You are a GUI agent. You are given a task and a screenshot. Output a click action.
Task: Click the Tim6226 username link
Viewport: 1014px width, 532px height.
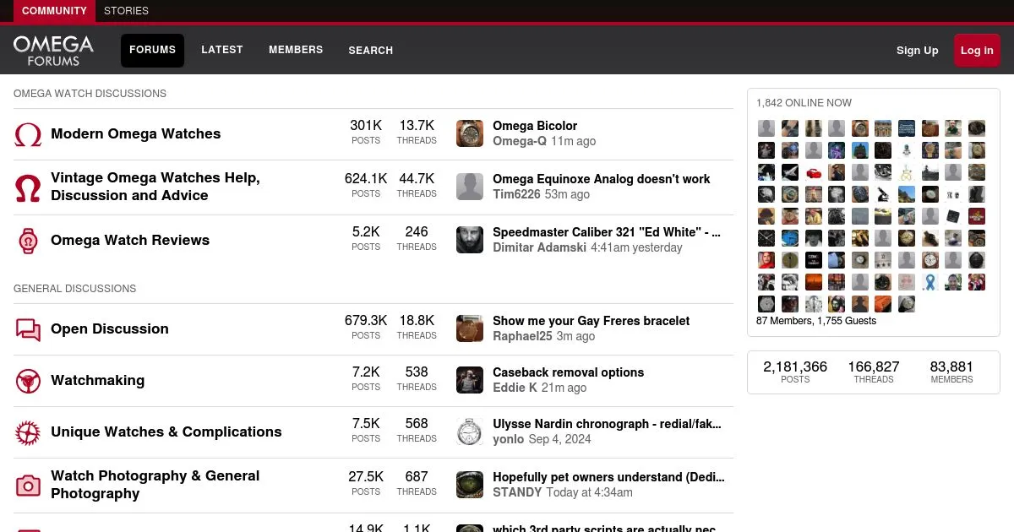518,194
